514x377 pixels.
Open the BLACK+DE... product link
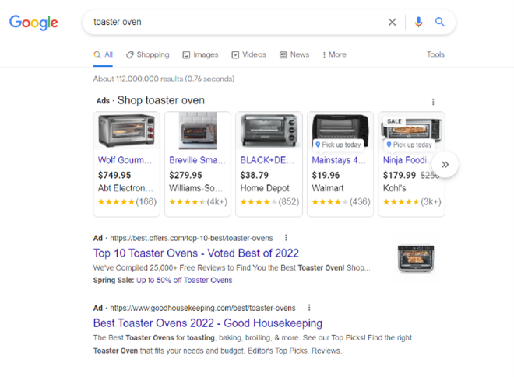point(267,160)
